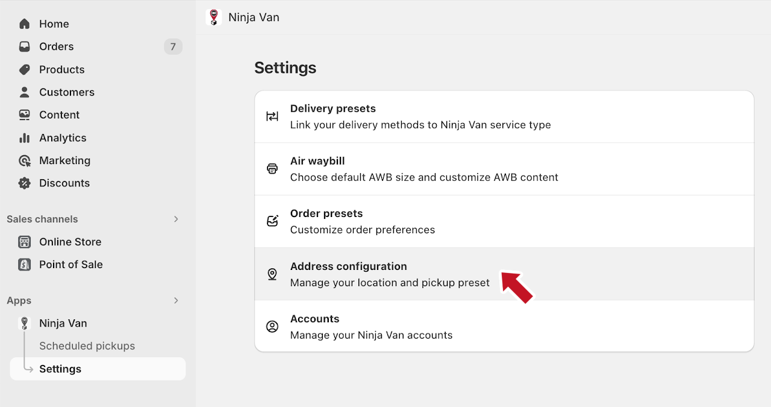Screen dimensions: 771x407
Task: Click the orders count badge 7
Action: (x=173, y=47)
